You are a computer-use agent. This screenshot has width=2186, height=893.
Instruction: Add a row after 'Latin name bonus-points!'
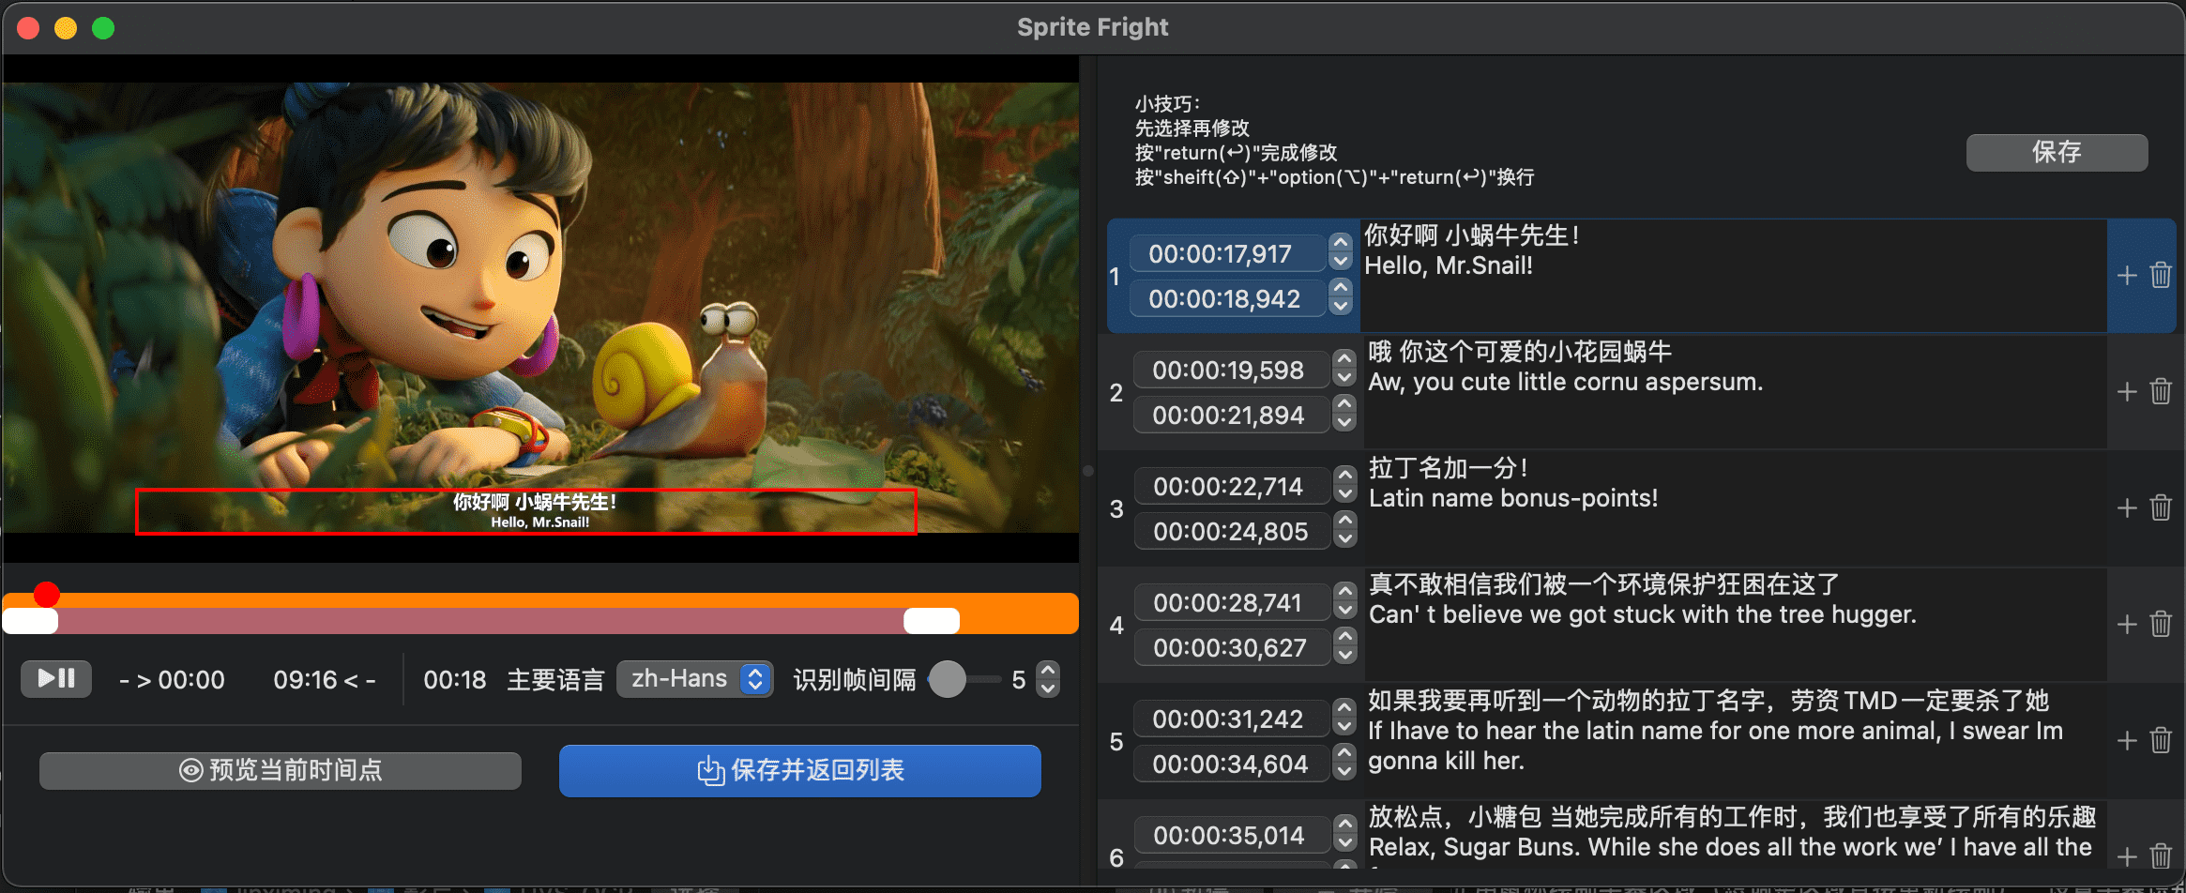point(2127,508)
